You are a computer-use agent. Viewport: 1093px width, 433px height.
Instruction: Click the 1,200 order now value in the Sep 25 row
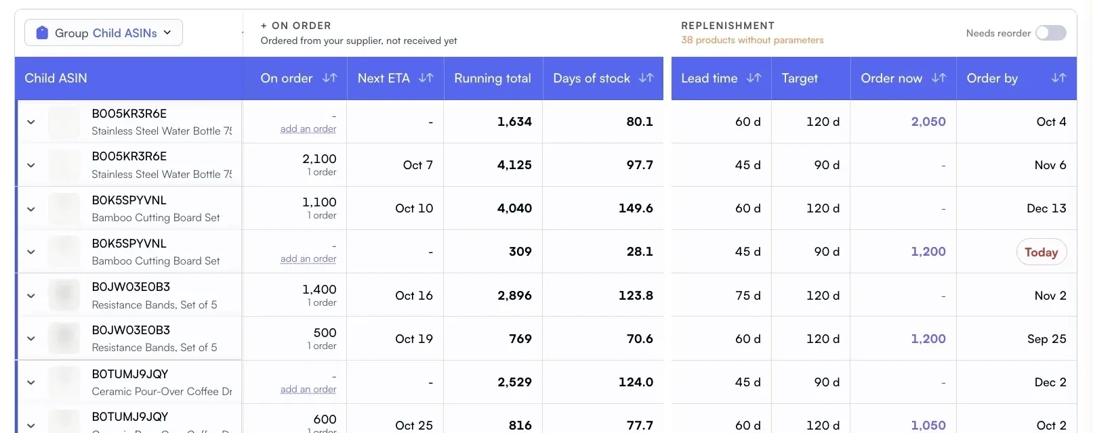point(928,339)
